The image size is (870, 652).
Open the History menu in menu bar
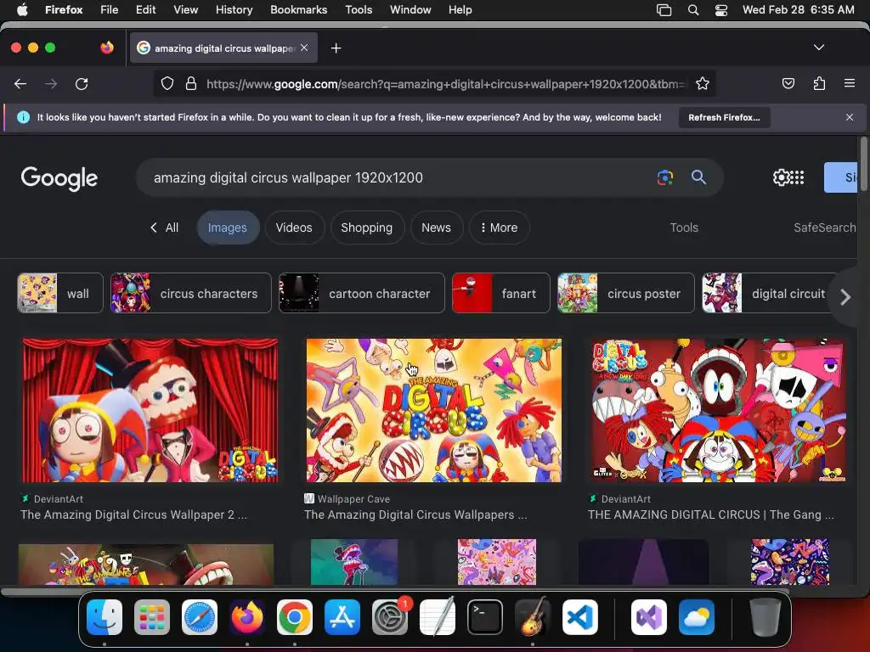point(234,10)
